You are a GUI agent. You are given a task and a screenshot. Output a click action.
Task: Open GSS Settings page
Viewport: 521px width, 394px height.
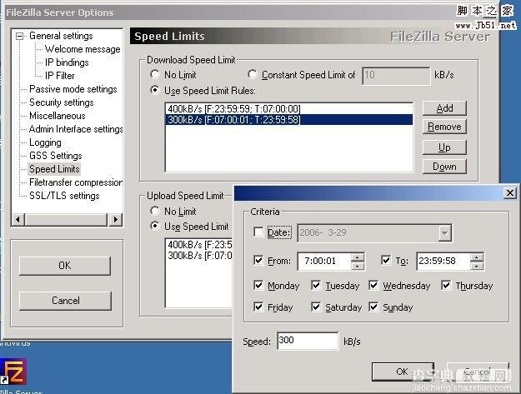pos(56,156)
